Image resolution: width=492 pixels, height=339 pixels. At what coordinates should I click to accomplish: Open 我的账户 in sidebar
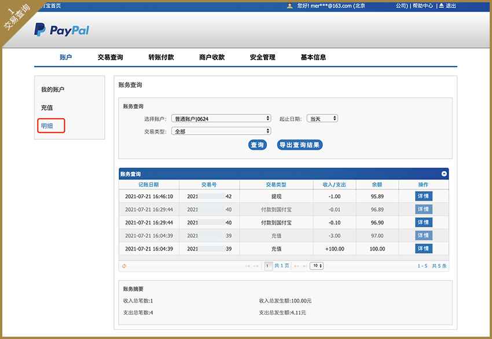tap(53, 89)
